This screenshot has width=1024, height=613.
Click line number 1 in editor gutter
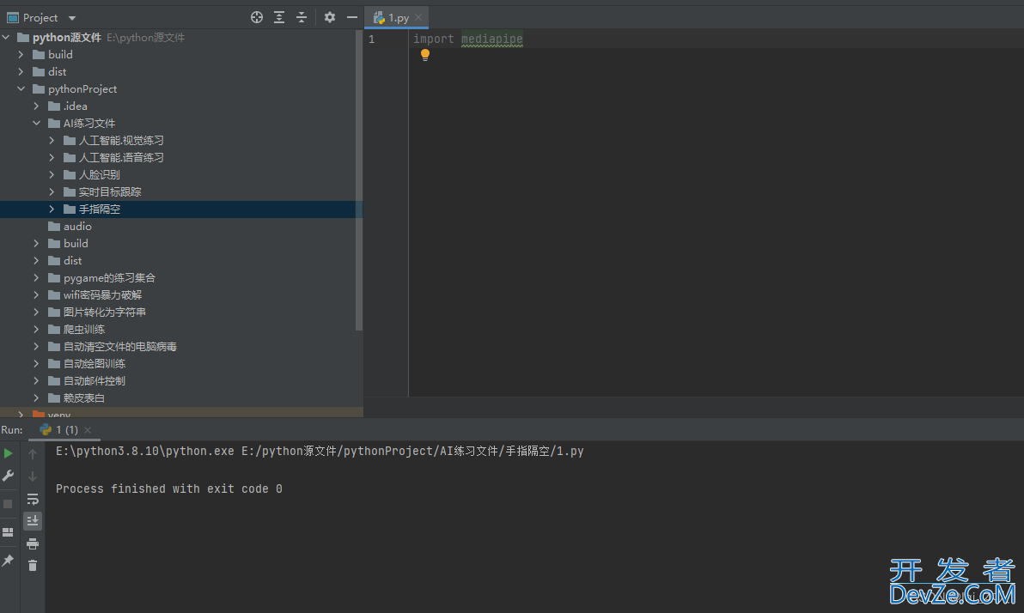point(372,39)
